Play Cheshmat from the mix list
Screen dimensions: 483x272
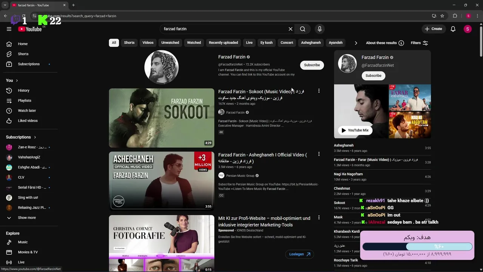tap(382, 191)
